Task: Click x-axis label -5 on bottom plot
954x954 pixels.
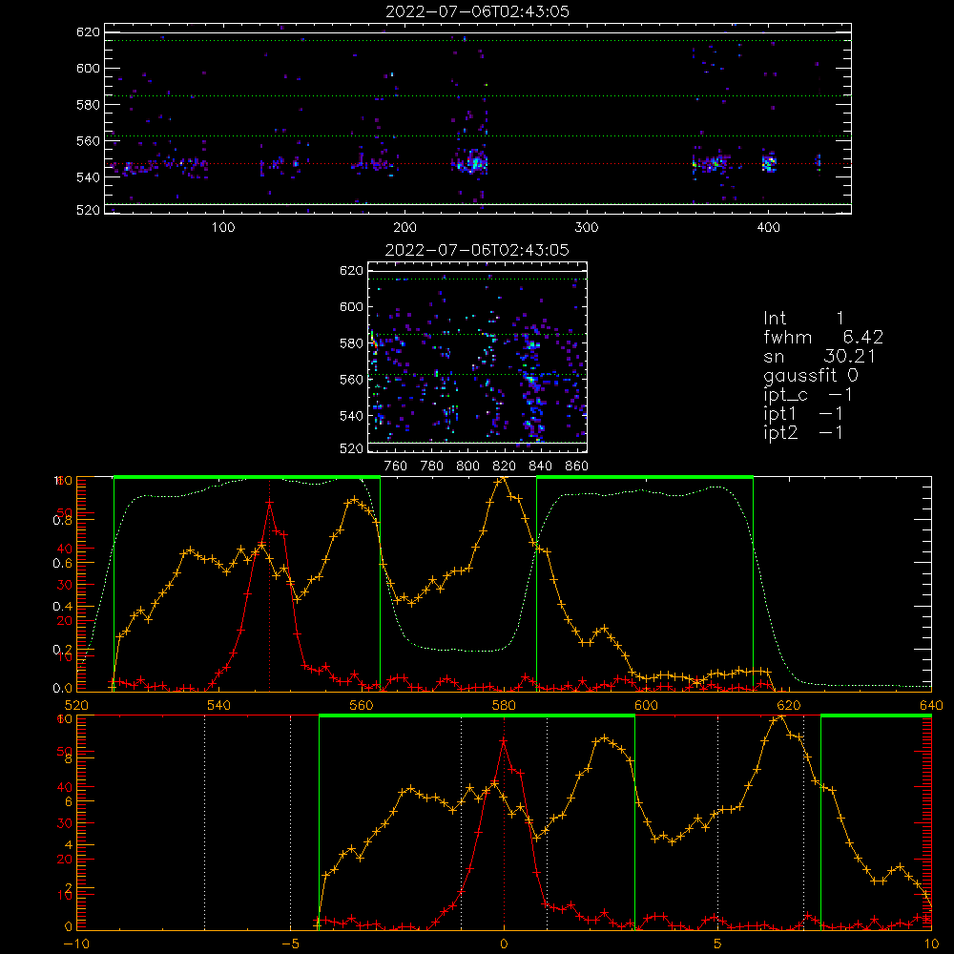Action: (x=290, y=944)
